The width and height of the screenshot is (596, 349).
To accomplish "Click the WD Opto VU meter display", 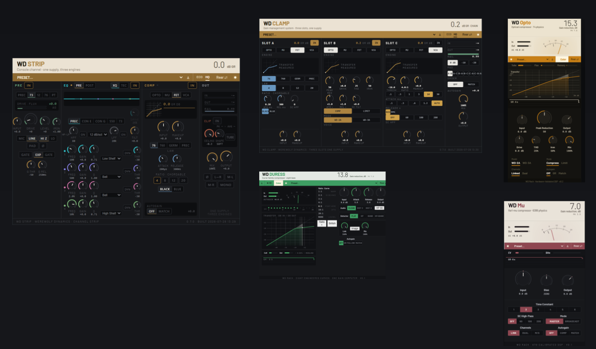I will click(556, 47).
